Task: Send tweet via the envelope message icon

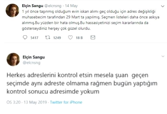Action: pyautogui.click(x=93, y=38)
